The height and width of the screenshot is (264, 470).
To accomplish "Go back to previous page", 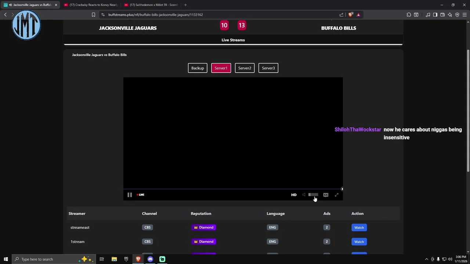I will [x=5, y=15].
